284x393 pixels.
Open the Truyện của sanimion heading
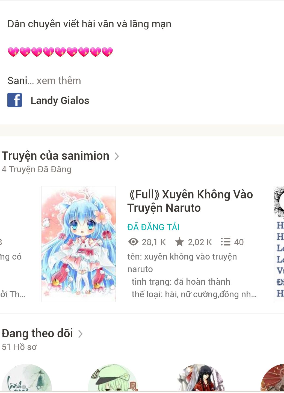(x=55, y=156)
